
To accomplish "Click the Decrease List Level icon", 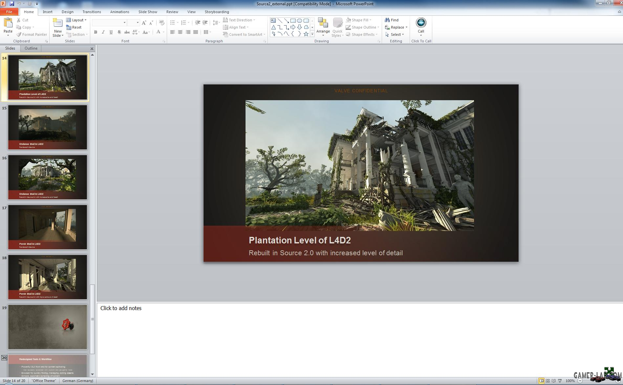I will click(x=198, y=23).
